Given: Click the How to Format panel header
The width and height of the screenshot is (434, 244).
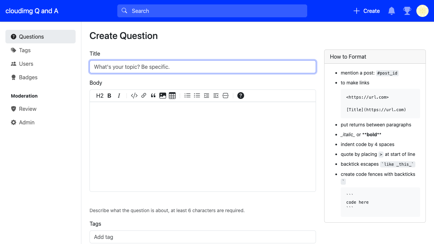Looking at the screenshot, I should click(x=375, y=57).
